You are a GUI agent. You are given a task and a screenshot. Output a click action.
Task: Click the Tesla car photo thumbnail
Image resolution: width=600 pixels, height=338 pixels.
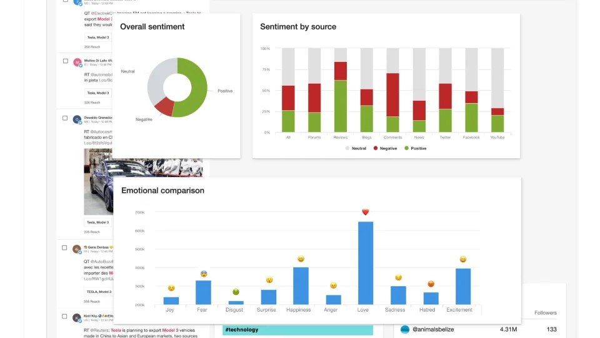tap(98, 182)
